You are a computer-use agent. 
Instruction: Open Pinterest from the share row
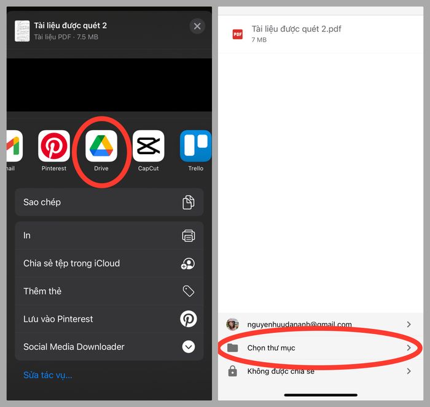point(54,146)
